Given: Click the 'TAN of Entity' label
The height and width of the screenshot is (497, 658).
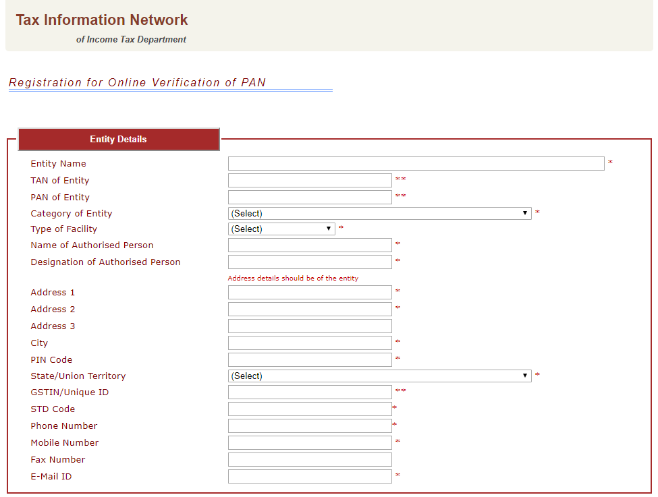Looking at the screenshot, I should (60, 180).
